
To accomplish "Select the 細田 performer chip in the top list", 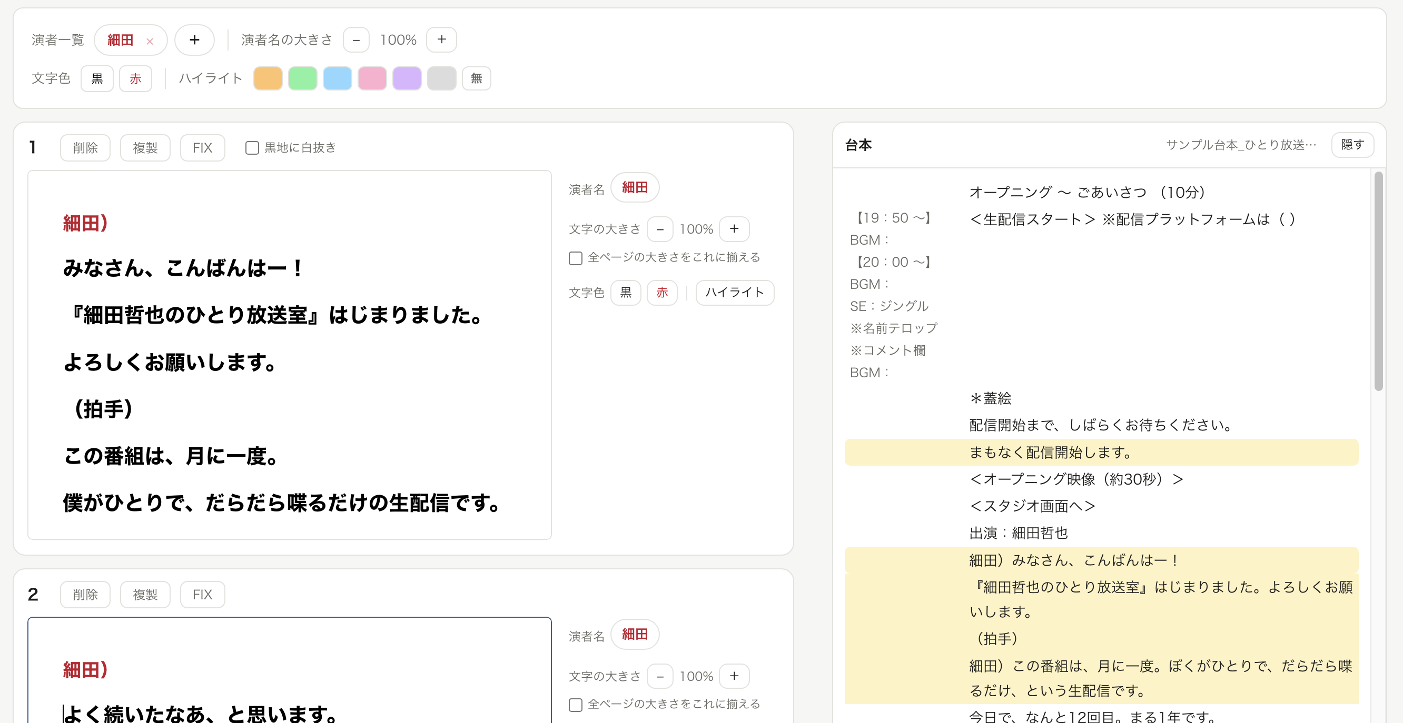I will click(121, 39).
